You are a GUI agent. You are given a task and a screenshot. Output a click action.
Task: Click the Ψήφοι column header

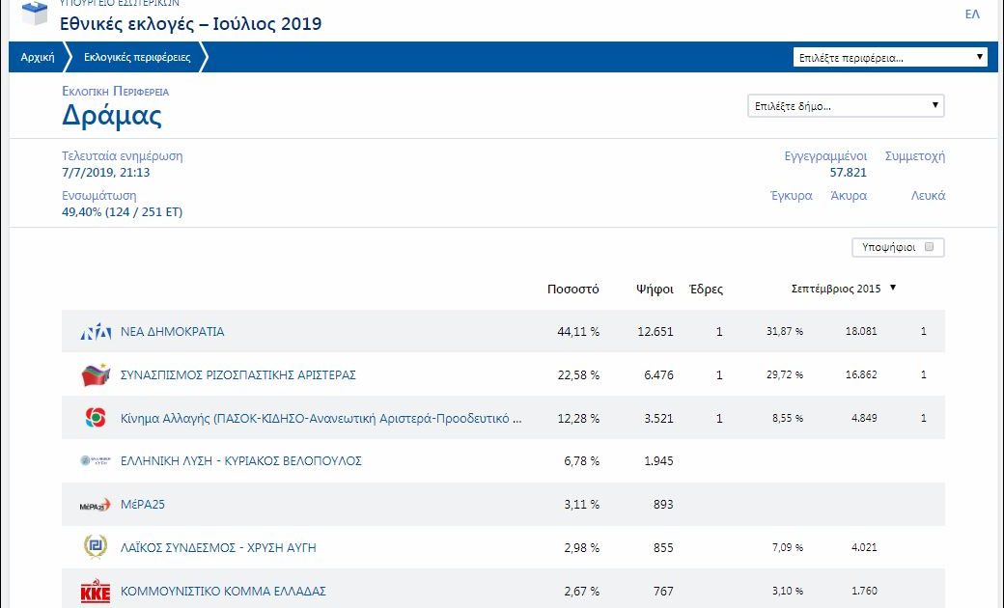(655, 290)
